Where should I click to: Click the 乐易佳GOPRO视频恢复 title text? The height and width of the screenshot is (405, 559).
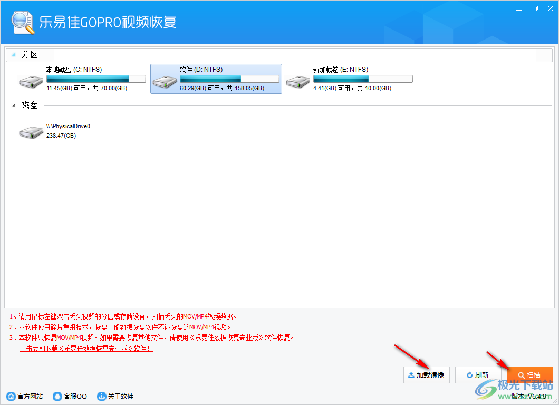108,22
